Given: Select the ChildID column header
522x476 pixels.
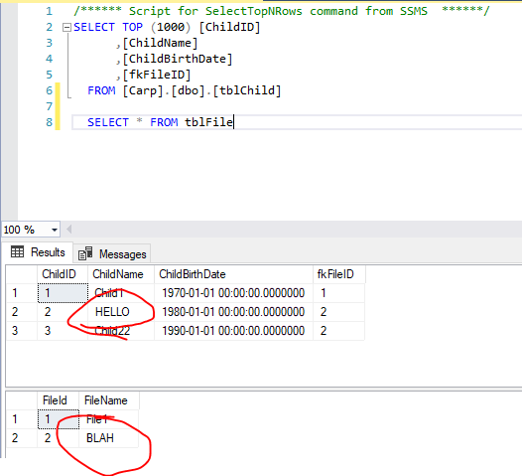Looking at the screenshot, I should coord(63,274).
